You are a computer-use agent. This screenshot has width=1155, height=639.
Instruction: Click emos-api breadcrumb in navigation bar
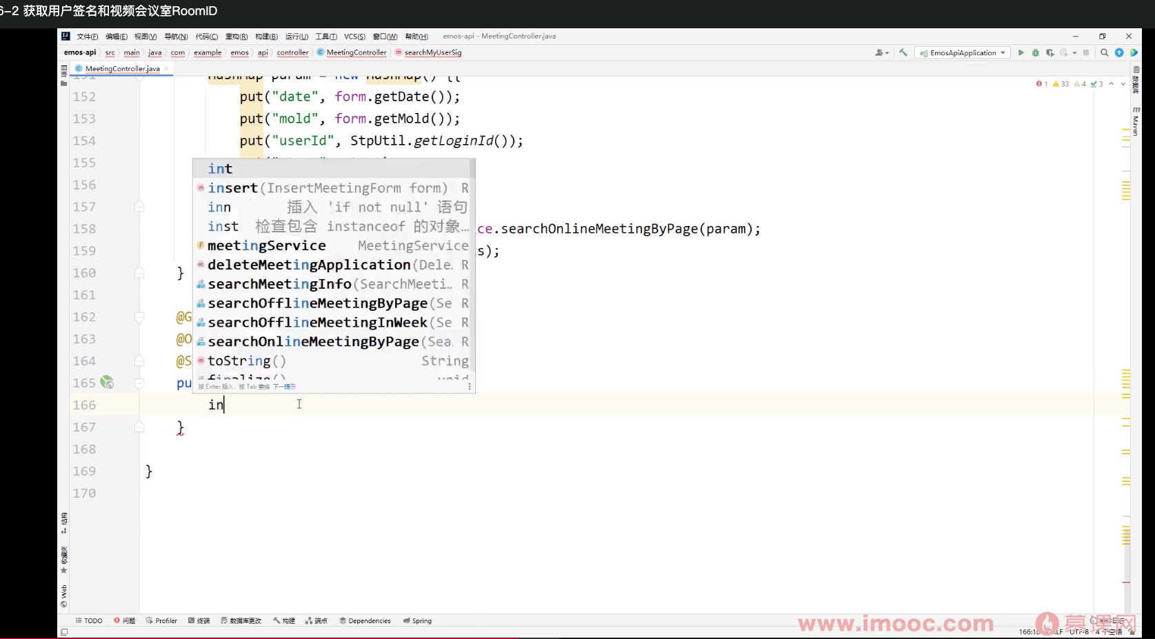pyautogui.click(x=80, y=52)
